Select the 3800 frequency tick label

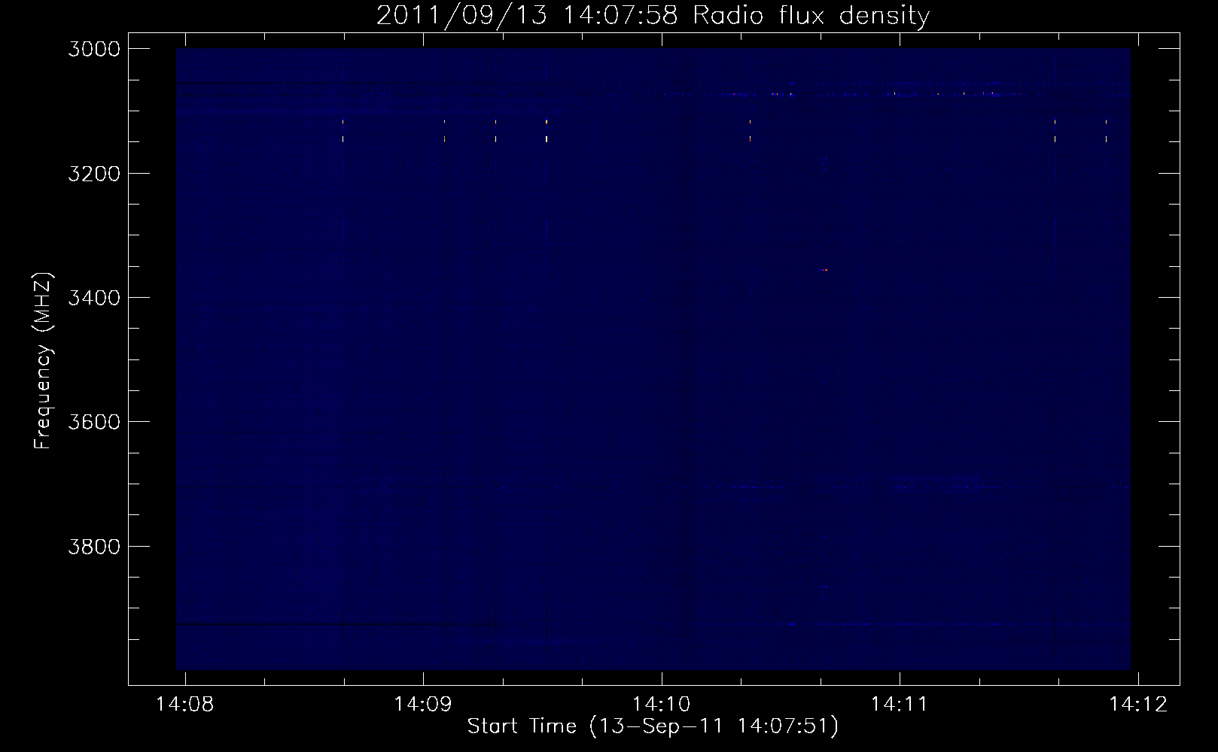point(94,547)
